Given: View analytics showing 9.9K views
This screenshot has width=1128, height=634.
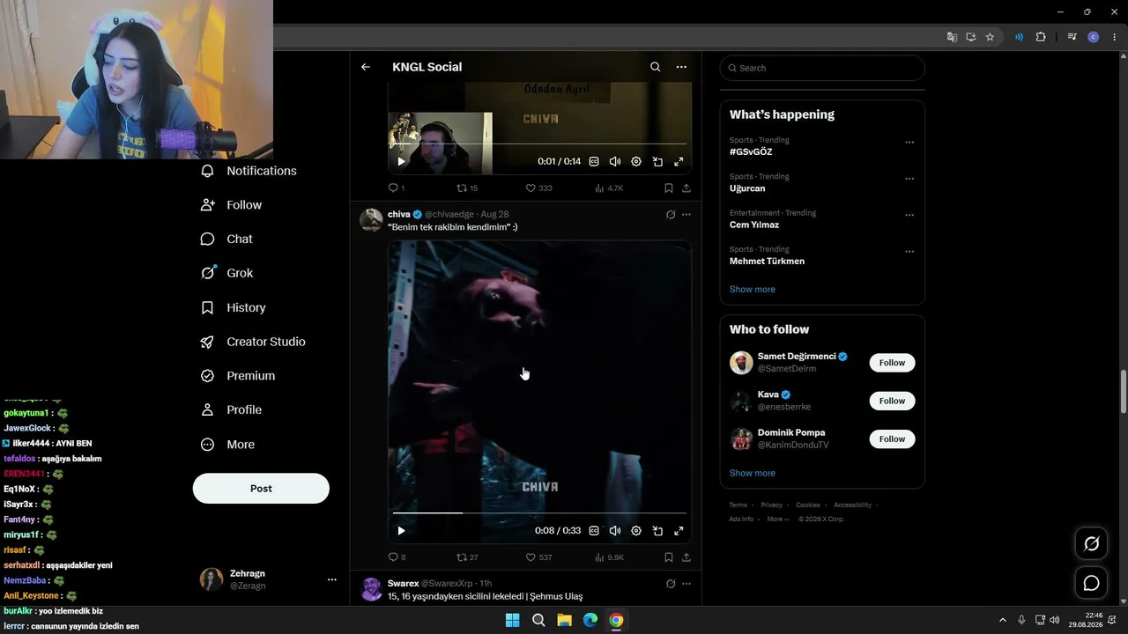Looking at the screenshot, I should tap(609, 557).
